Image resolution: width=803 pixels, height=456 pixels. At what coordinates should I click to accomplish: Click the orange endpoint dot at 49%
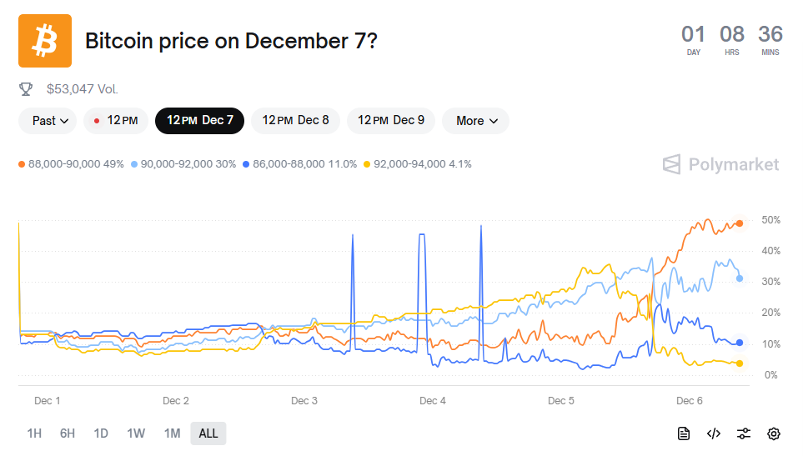pos(740,223)
